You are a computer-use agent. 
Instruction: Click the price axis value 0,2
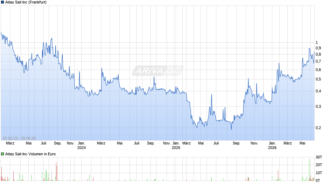click(x=318, y=128)
